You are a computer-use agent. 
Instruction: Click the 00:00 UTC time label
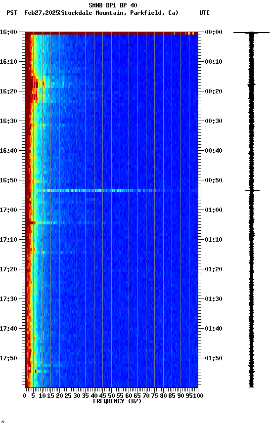click(x=214, y=32)
